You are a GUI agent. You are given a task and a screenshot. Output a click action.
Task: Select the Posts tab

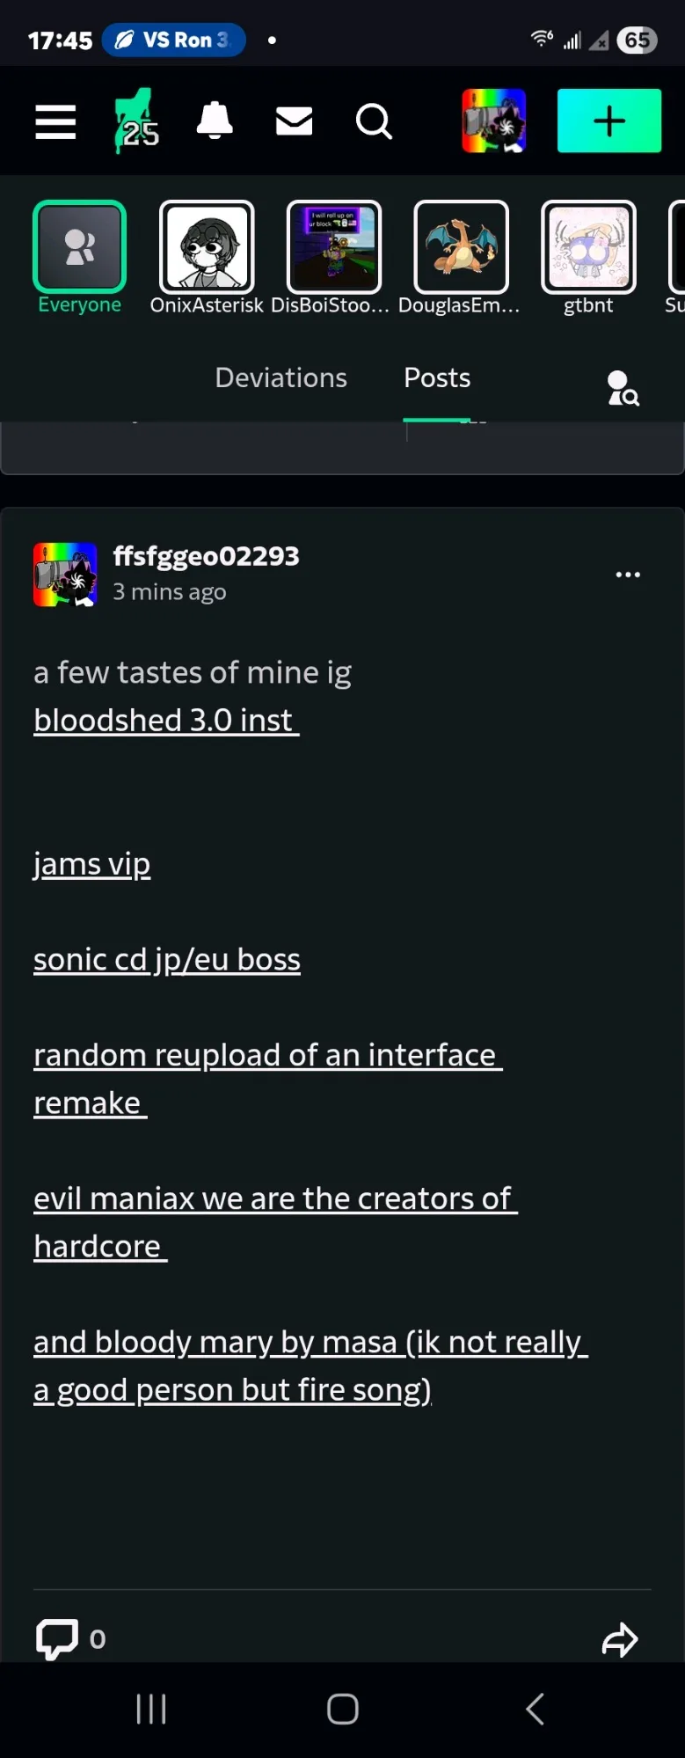437,377
